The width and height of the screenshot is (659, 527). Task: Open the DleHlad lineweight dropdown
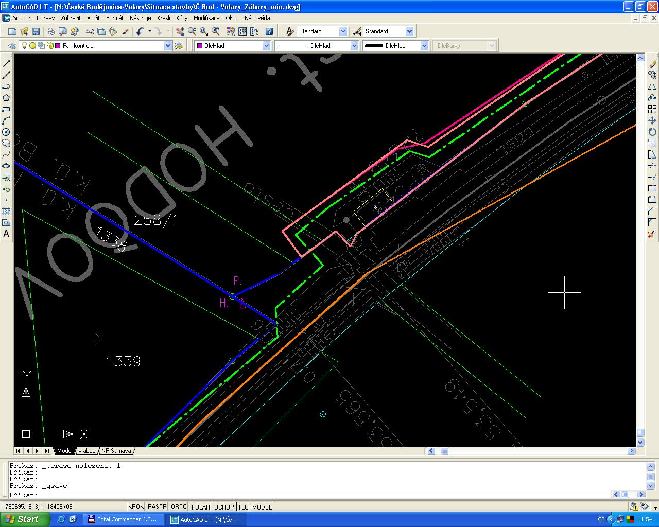coord(424,46)
